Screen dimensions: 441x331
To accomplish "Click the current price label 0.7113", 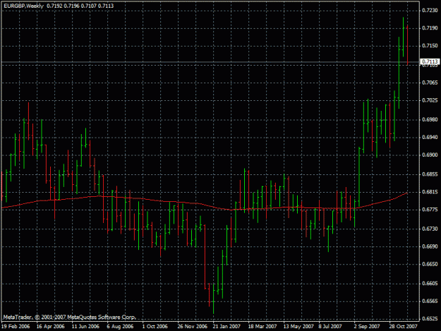I will pyautogui.click(x=430, y=61).
